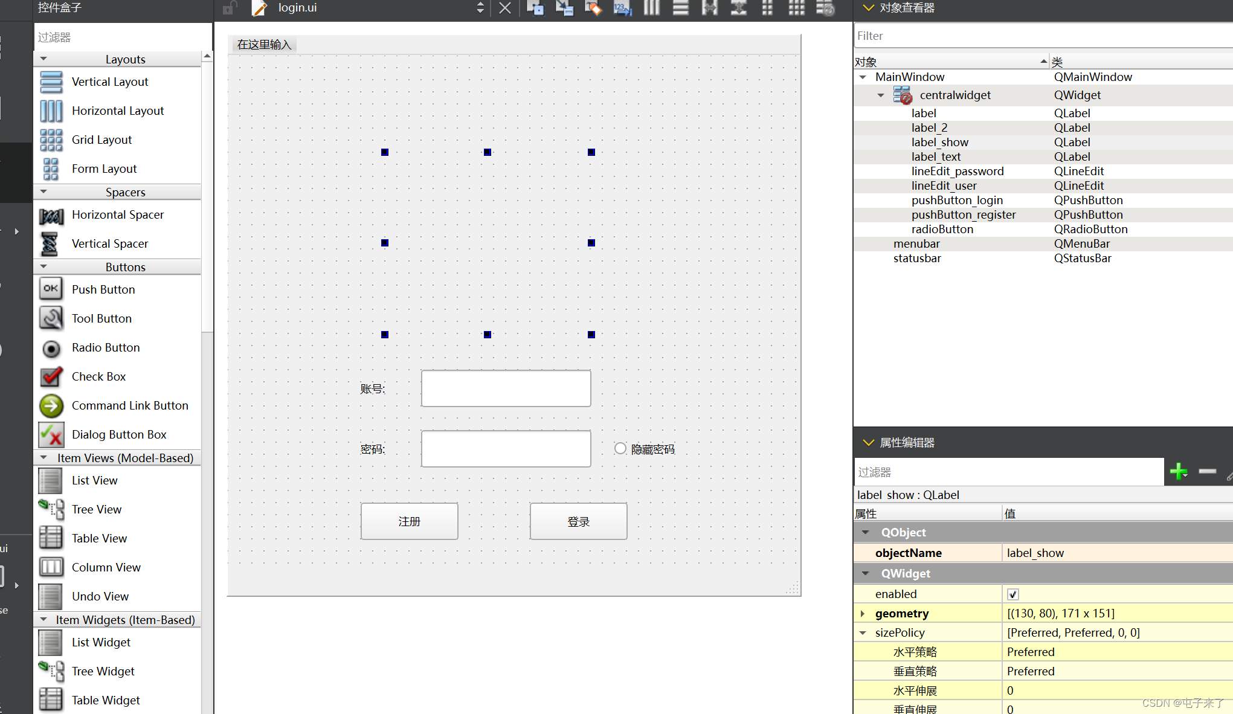This screenshot has height=714, width=1233.
Task: Collapse the centralwidget tree node
Action: 881,95
